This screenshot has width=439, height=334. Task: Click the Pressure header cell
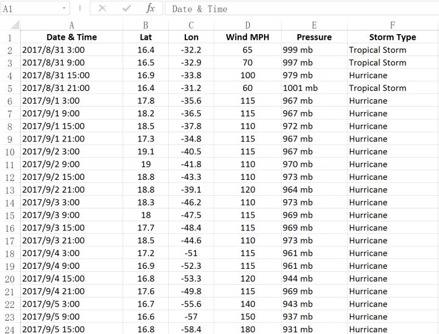(x=314, y=37)
